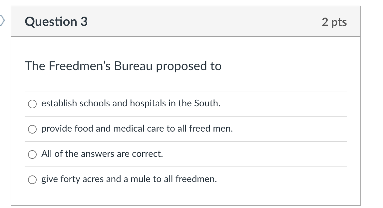This screenshot has width=383, height=208.
Task: Choose the radio button for provide food and medical care
Action: [32, 129]
